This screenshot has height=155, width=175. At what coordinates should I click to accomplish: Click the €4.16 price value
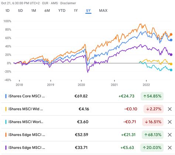click(84, 109)
